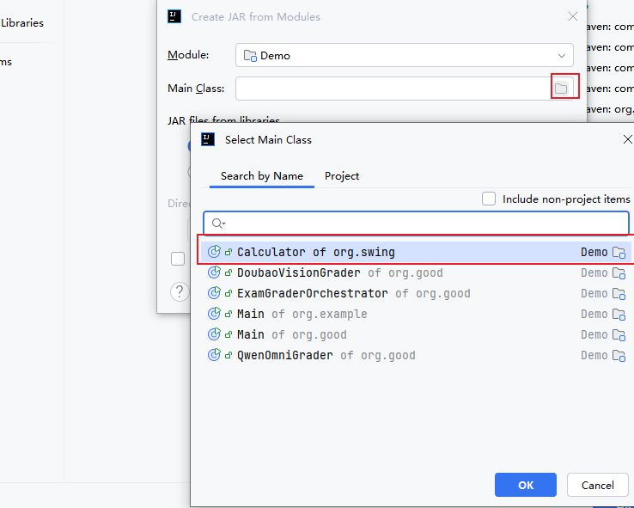Click the Demo module icon in DoubaoVisionGrader row

point(619,273)
